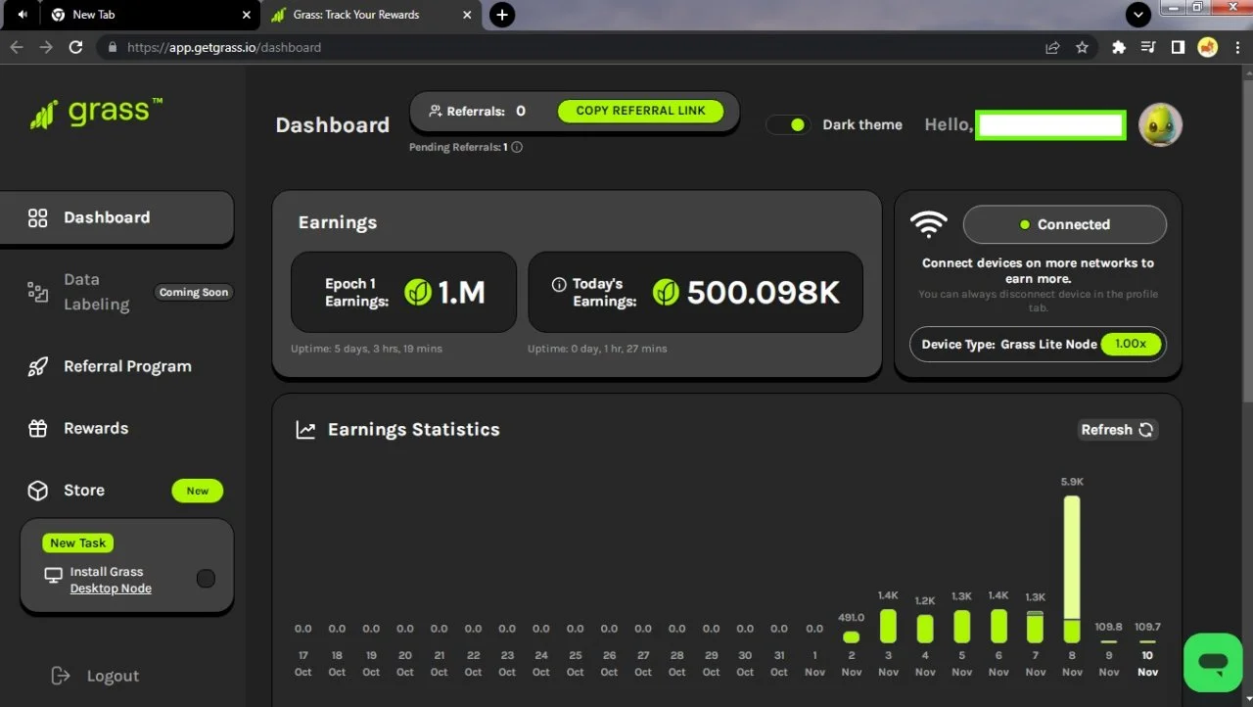The width and height of the screenshot is (1253, 707).
Task: Open the green chat support widget
Action: click(1214, 663)
